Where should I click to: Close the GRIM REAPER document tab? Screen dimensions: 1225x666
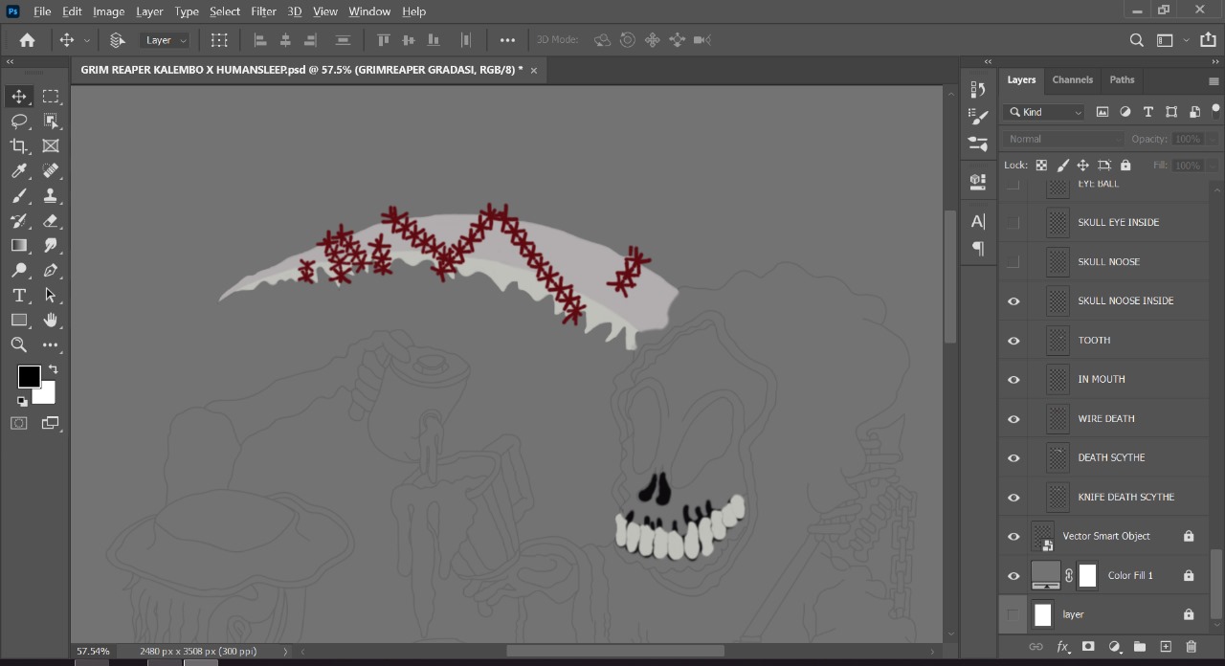(534, 71)
